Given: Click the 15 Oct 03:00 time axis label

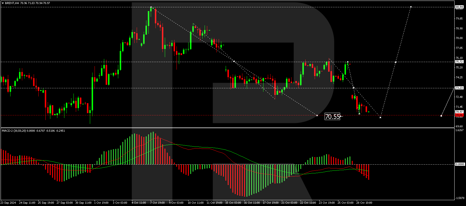Looking at the screenshot, I should pyautogui.click(x=233, y=203).
